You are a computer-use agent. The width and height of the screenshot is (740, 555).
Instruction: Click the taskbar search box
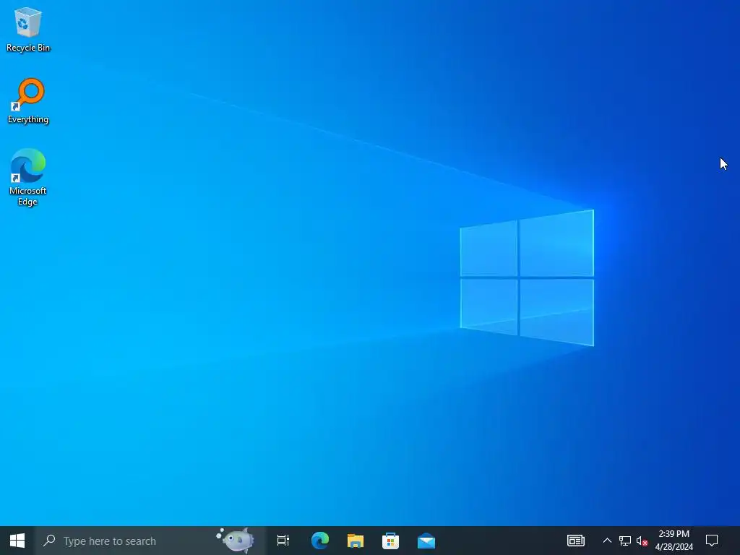[x=150, y=541]
